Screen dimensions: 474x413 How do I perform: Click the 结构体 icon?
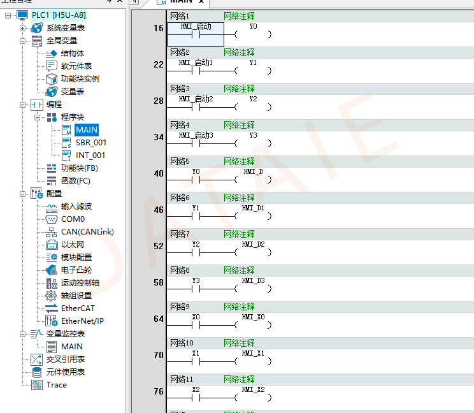click(x=52, y=54)
